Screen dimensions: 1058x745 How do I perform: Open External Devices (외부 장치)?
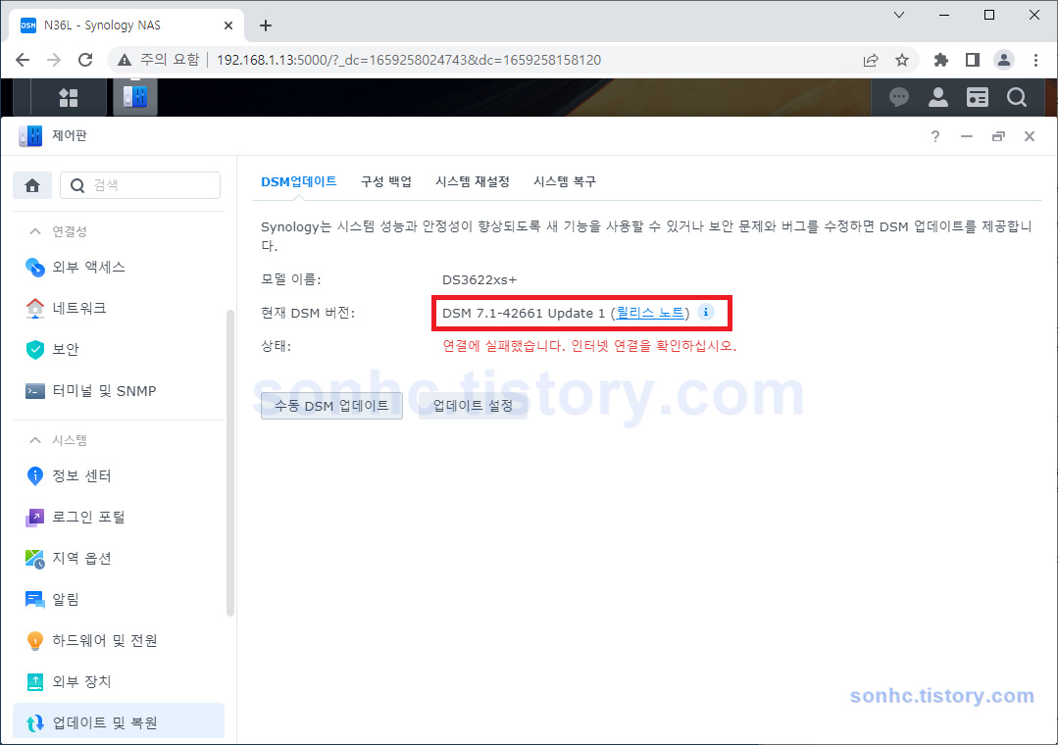click(x=118, y=681)
